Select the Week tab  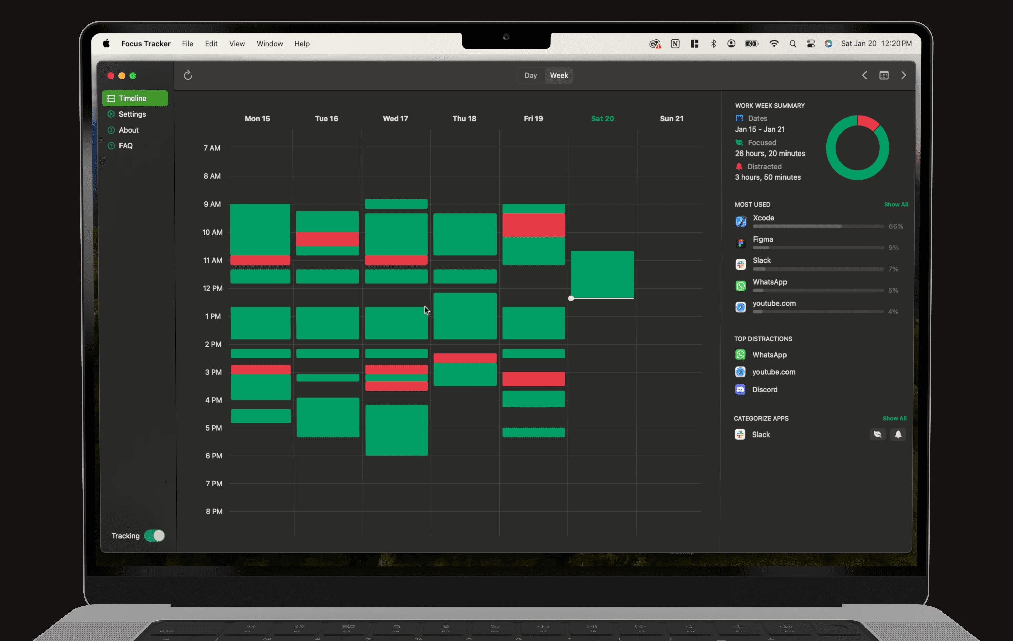click(558, 75)
